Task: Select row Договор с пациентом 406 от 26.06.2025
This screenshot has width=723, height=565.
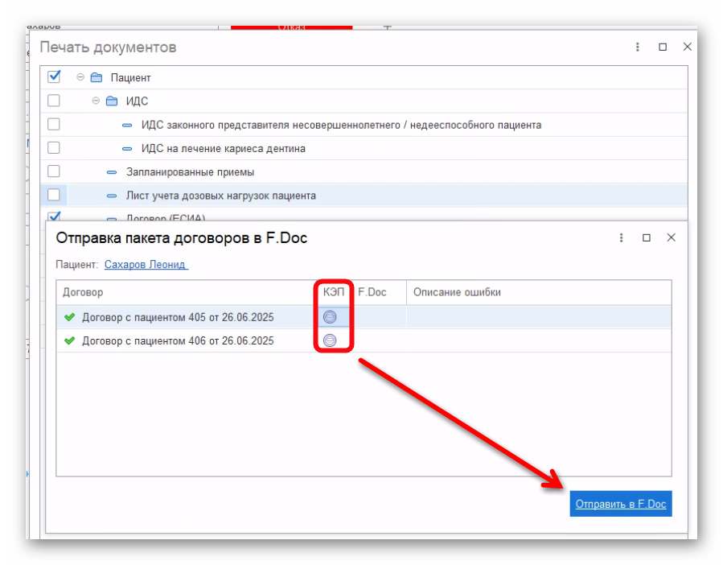Action: click(x=364, y=340)
